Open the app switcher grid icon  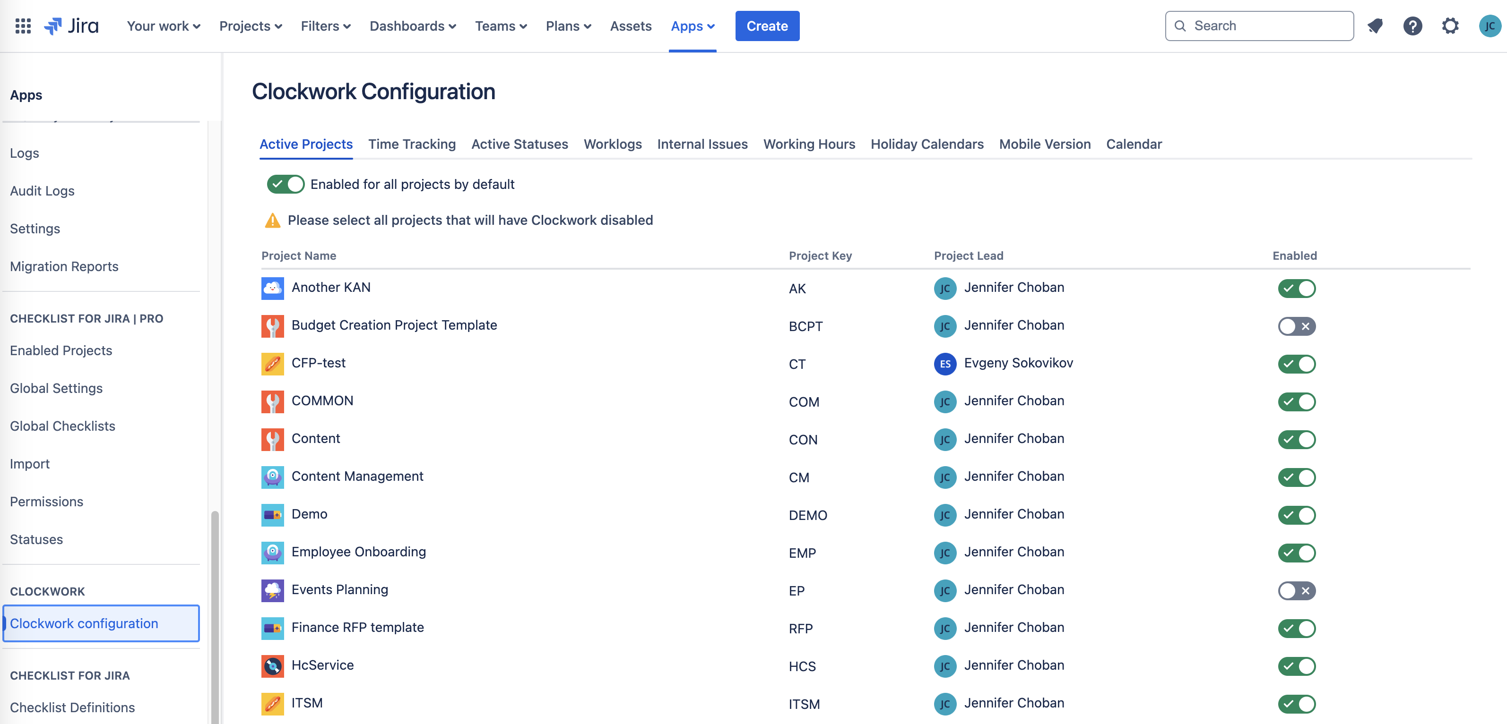(x=23, y=26)
